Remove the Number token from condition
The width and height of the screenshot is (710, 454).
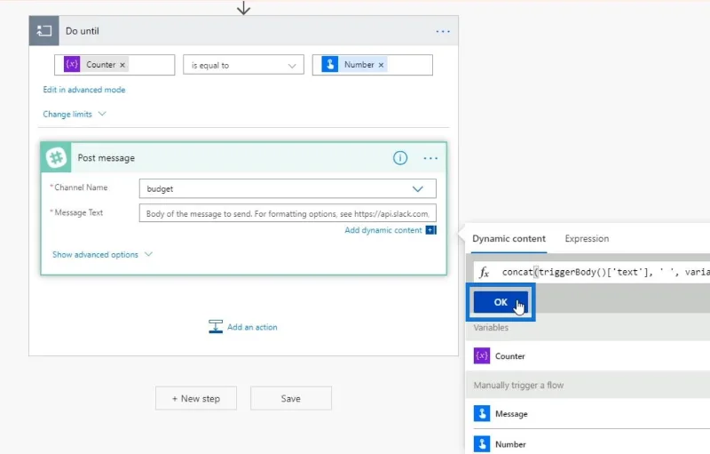tap(381, 65)
